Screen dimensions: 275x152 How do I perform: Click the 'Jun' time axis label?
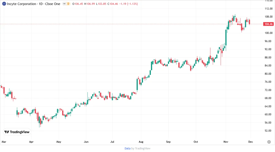pos(86,142)
